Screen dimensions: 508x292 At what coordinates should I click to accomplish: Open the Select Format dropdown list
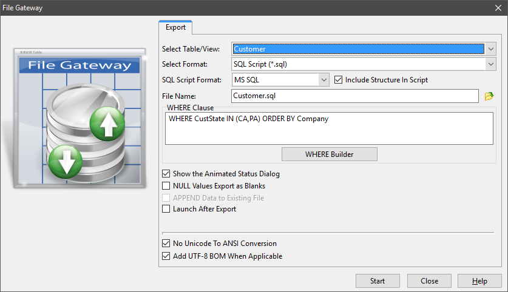point(490,64)
